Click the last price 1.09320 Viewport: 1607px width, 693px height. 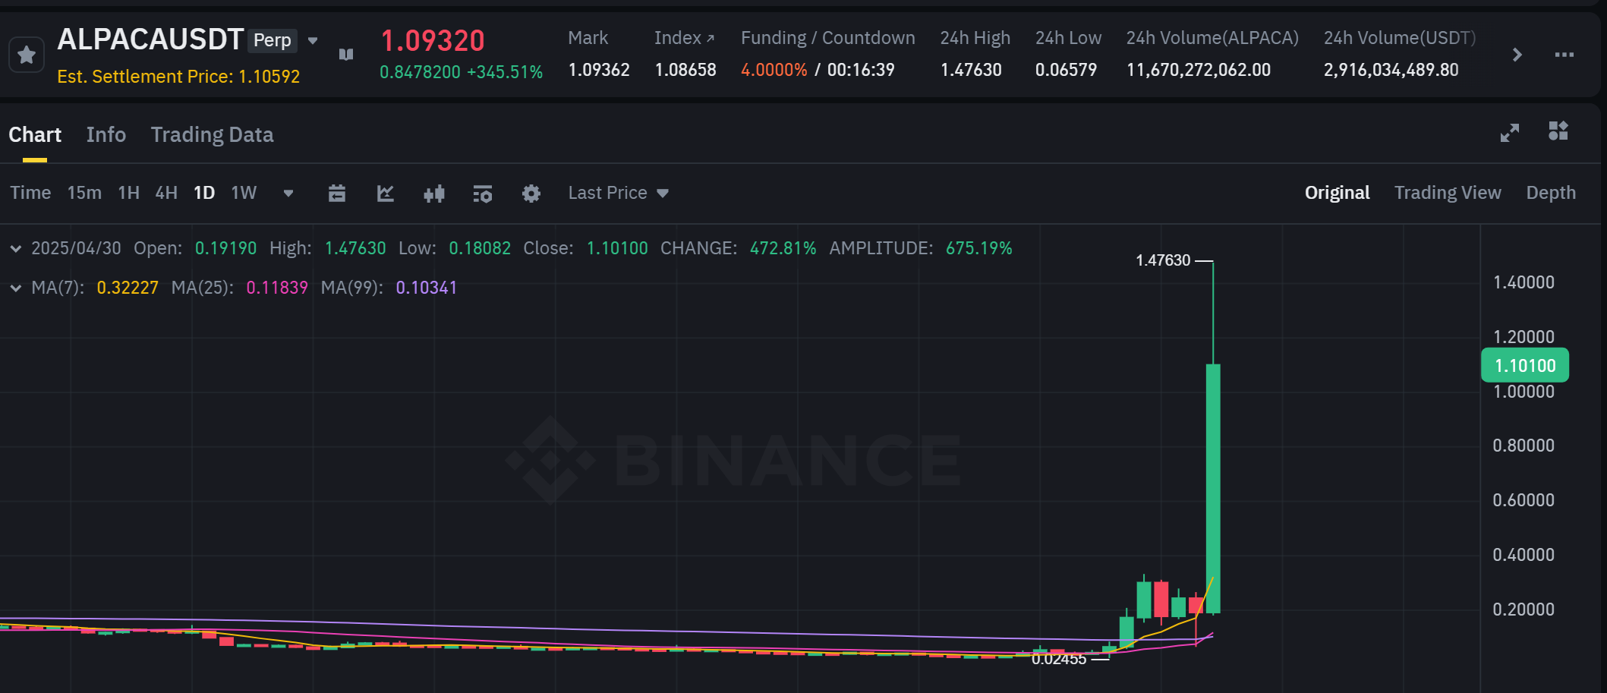pos(432,41)
